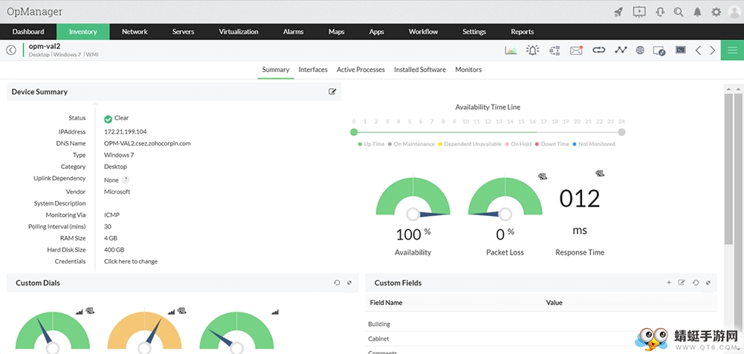744x354 pixels.
Task: Open the globe web browse icon
Action: pyautogui.click(x=640, y=50)
